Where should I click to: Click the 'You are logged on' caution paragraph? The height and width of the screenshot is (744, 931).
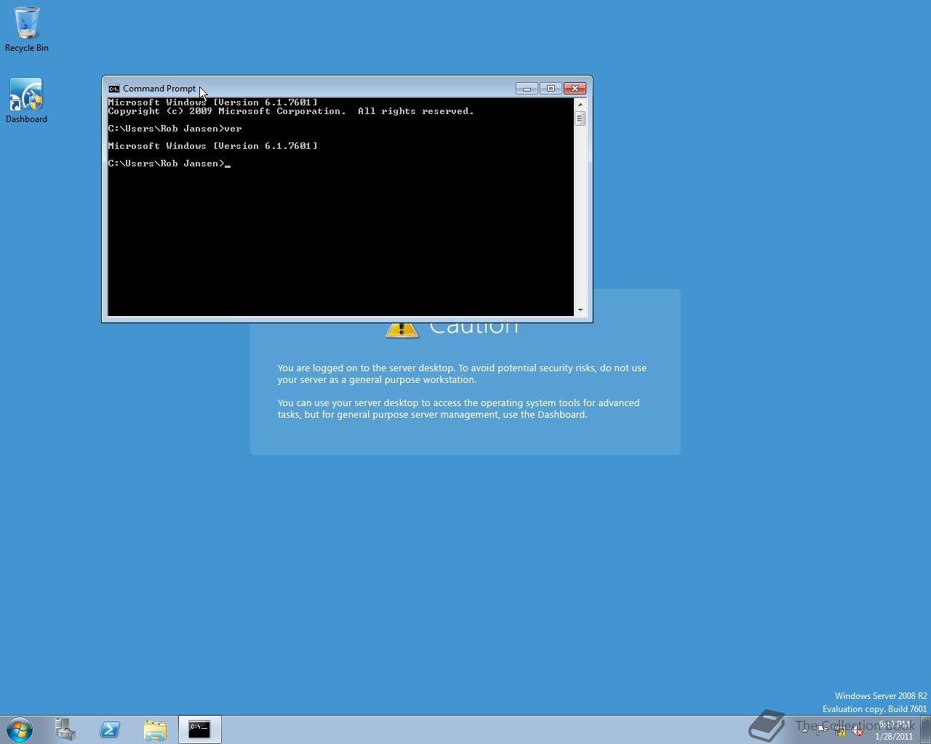coord(462,373)
